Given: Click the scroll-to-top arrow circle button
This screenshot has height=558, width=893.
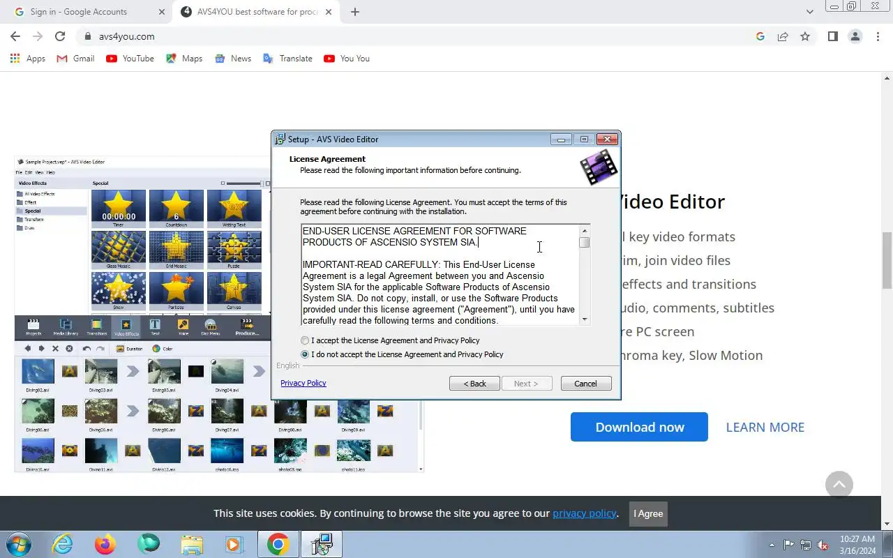Looking at the screenshot, I should [x=839, y=484].
